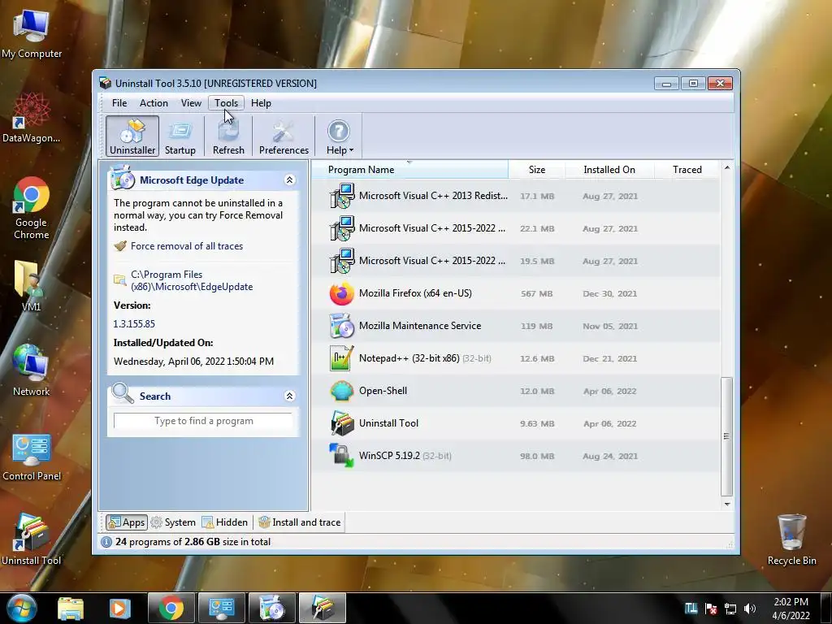The height and width of the screenshot is (624, 832).
Task: Sort the list by Size column
Action: (536, 169)
